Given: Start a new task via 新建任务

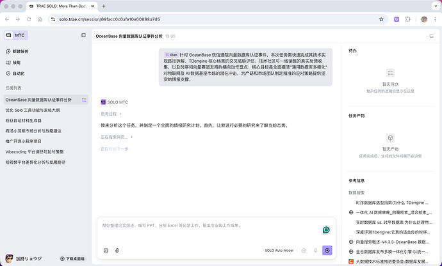Looking at the screenshot, I should tap(17, 52).
